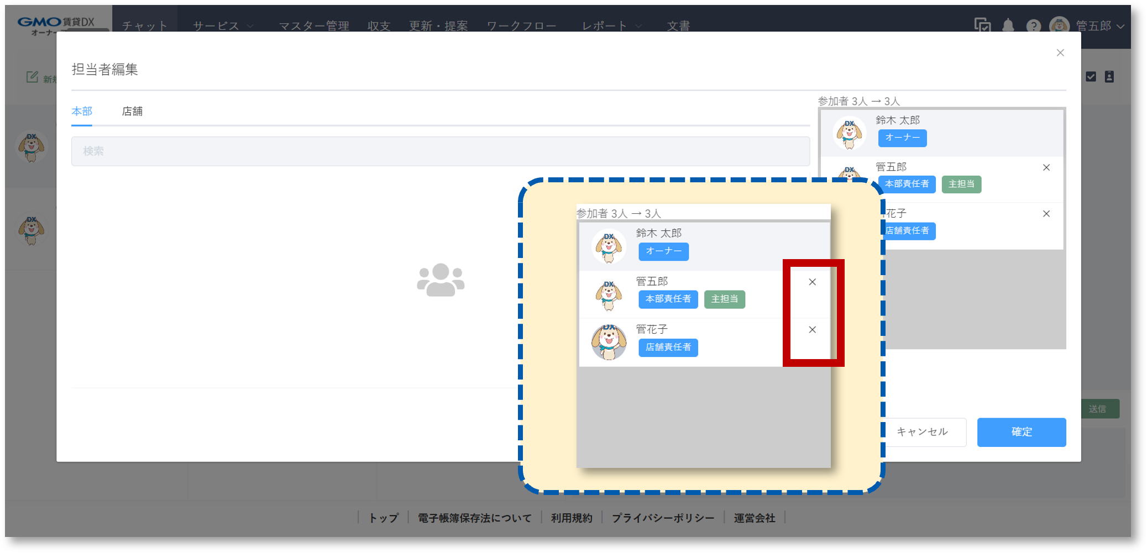Click the notification bell icon
This screenshot has width=1147, height=553.
[x=1008, y=25]
